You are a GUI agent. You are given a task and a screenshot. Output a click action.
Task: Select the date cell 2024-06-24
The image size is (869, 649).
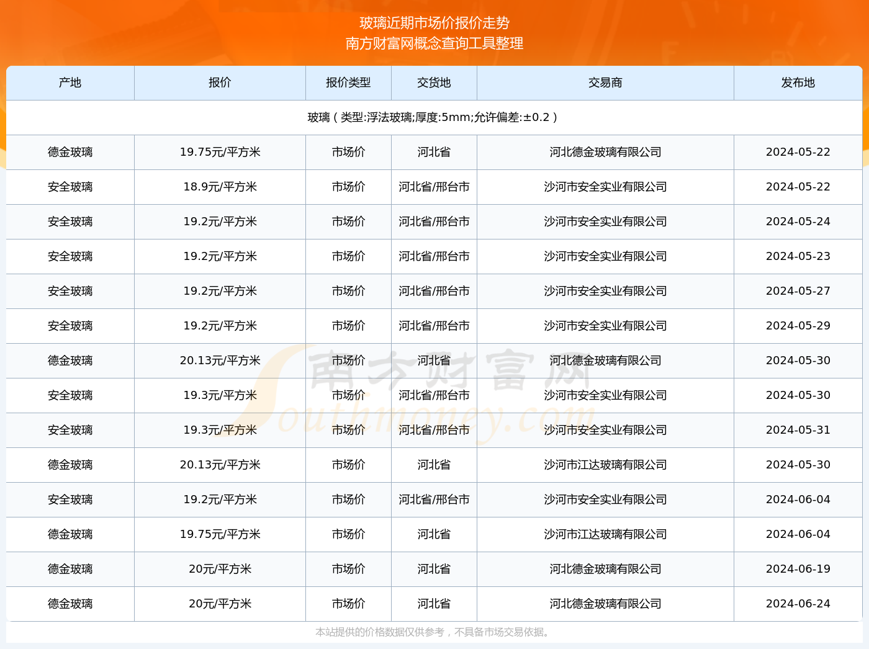[x=798, y=604]
